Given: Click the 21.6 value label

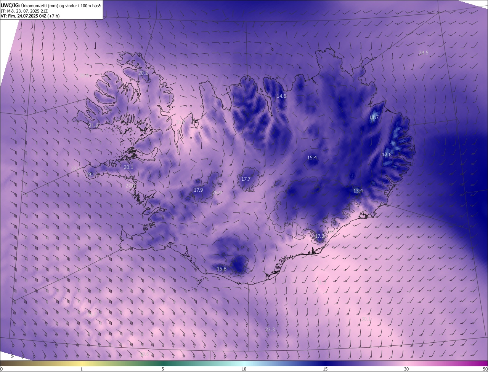Looking at the screenshot, I should tap(93, 126).
